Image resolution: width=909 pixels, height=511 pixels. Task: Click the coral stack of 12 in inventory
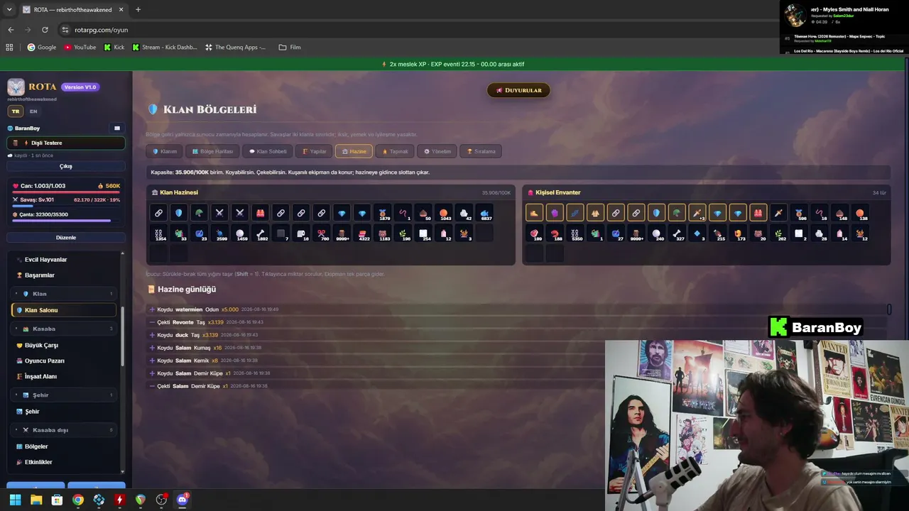point(860,233)
